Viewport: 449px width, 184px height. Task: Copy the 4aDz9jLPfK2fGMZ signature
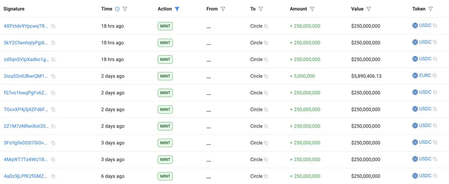(53, 176)
